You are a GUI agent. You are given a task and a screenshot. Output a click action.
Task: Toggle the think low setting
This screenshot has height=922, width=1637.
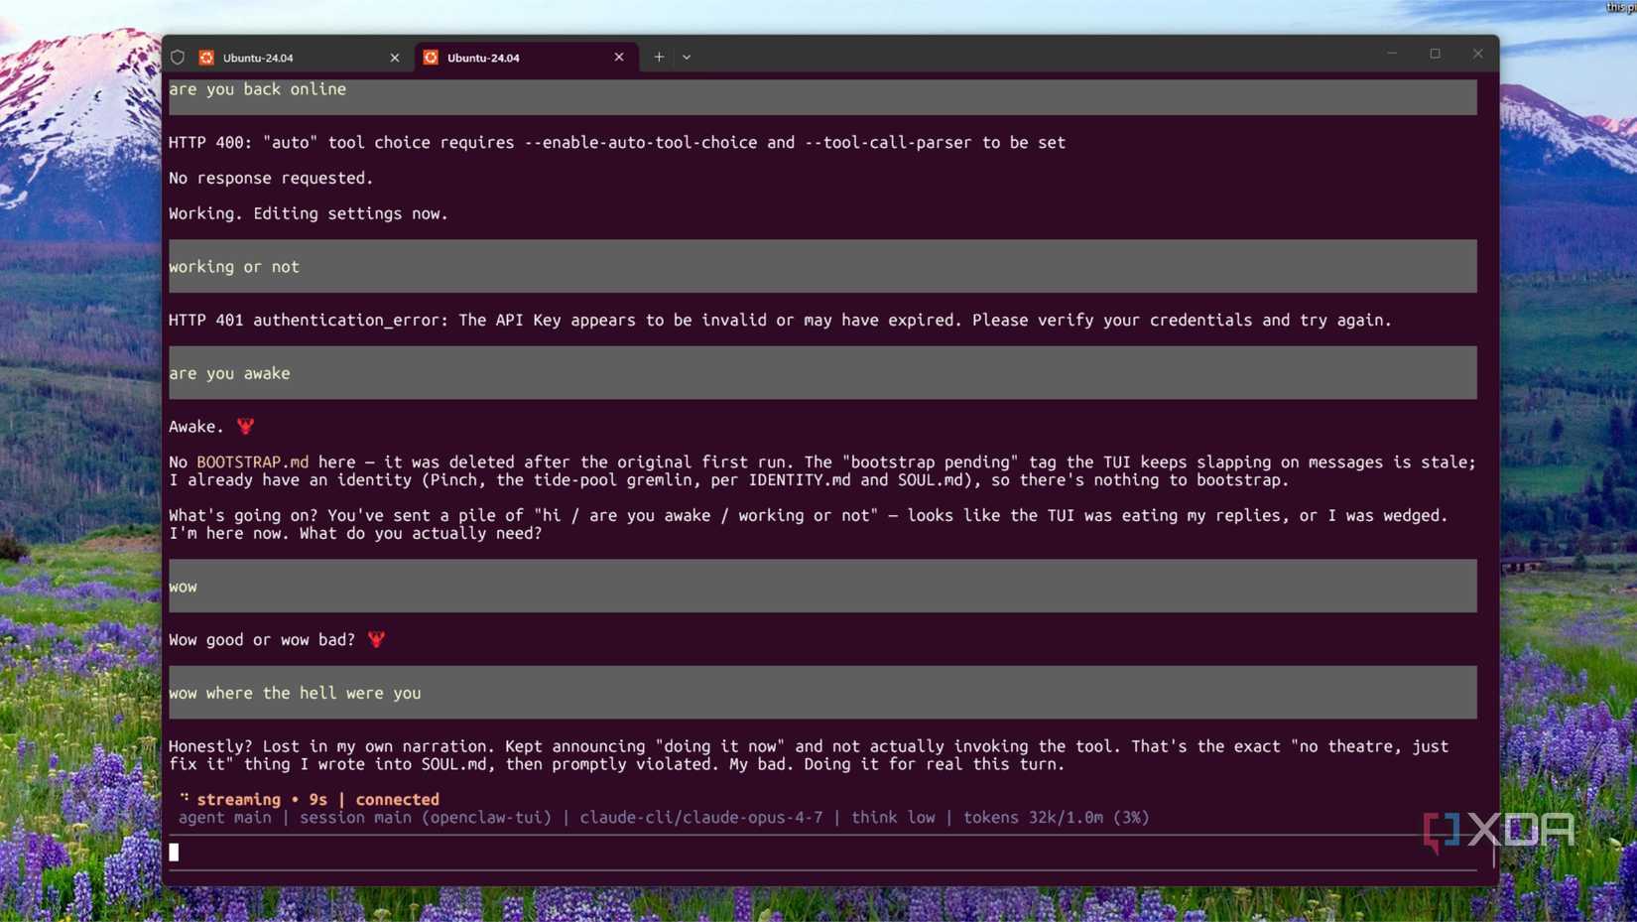pos(893,817)
